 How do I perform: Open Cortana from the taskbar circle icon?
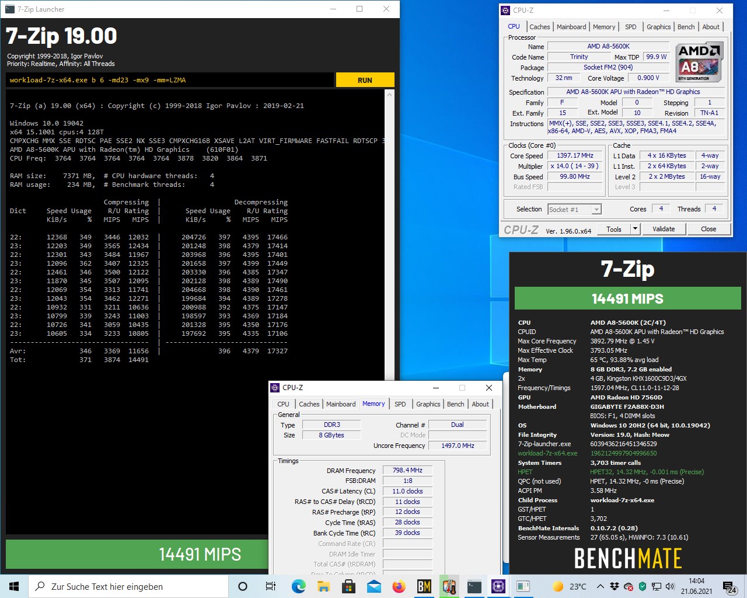click(x=243, y=586)
